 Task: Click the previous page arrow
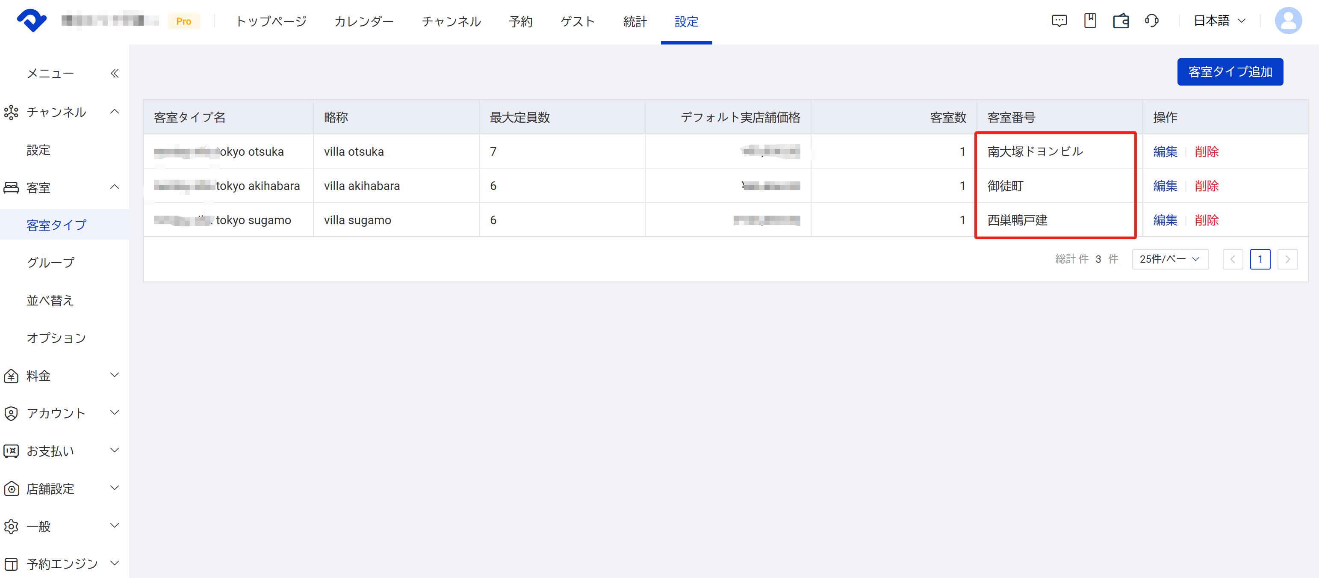(x=1233, y=259)
